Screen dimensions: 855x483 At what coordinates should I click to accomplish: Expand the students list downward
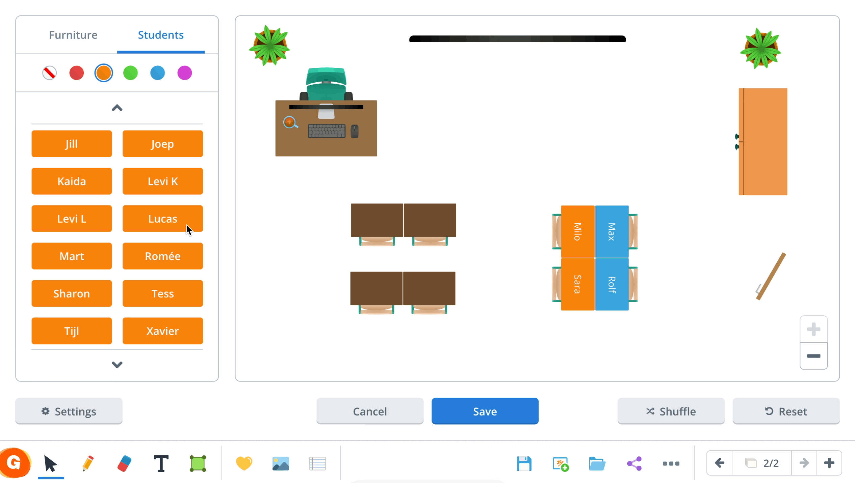117,364
